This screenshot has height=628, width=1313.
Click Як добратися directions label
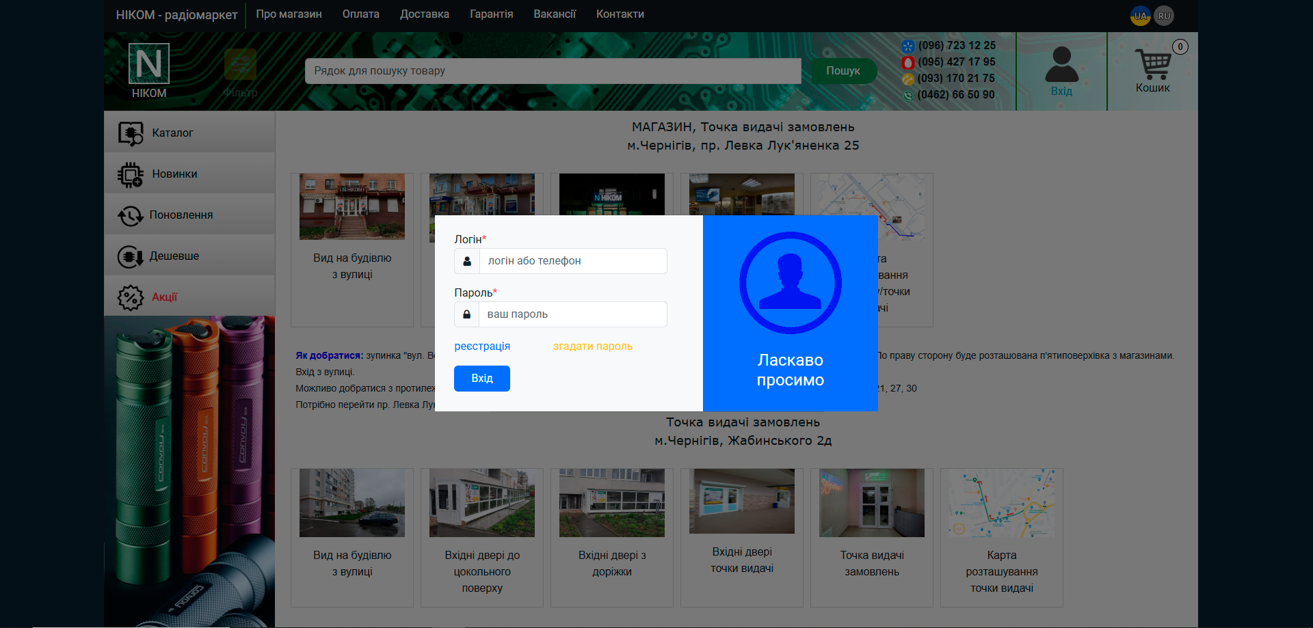(329, 356)
